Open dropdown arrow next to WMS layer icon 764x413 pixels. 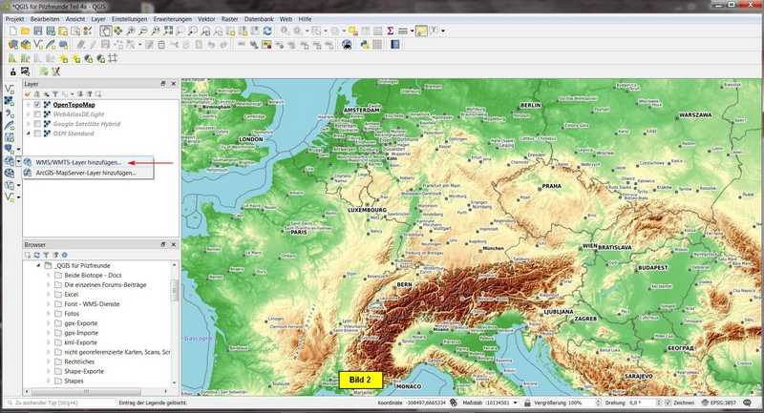[x=18, y=161]
